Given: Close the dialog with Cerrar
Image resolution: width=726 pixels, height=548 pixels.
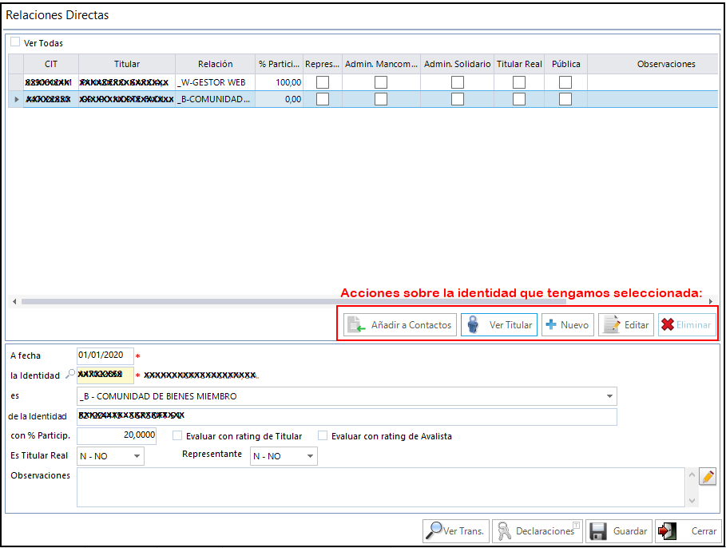Looking at the screenshot, I should (688, 531).
